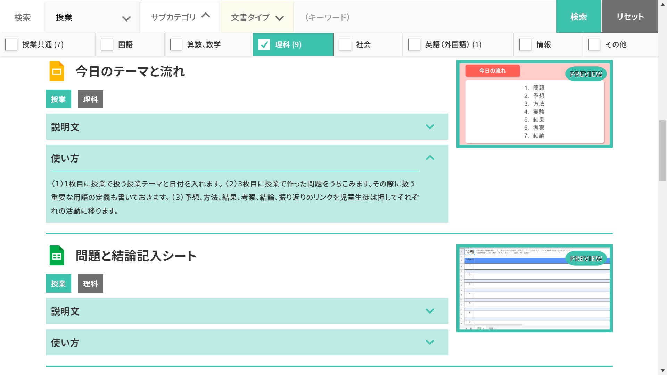Collapse 使い方 section using up chevron
Image resolution: width=667 pixels, height=375 pixels.
pos(430,158)
